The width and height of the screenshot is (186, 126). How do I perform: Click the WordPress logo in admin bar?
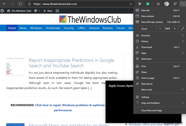click(2, 11)
